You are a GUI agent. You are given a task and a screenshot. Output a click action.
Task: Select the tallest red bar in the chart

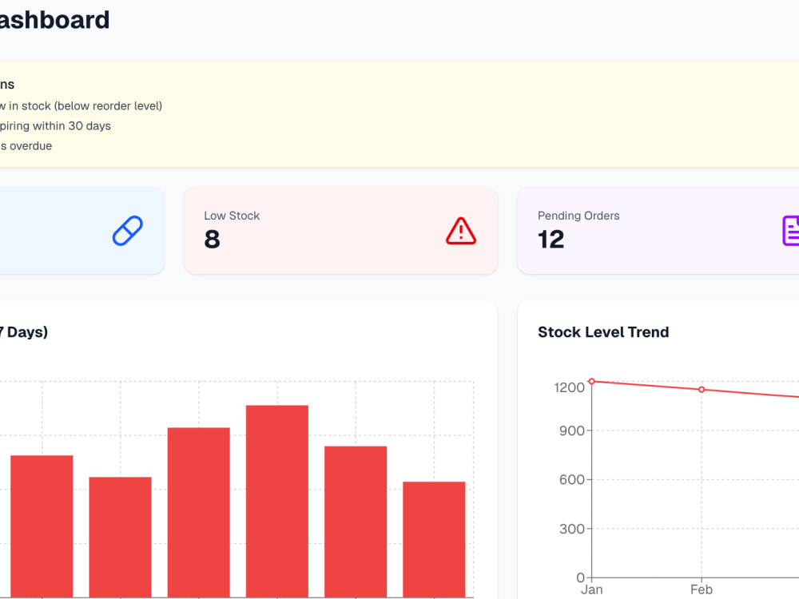point(277,502)
